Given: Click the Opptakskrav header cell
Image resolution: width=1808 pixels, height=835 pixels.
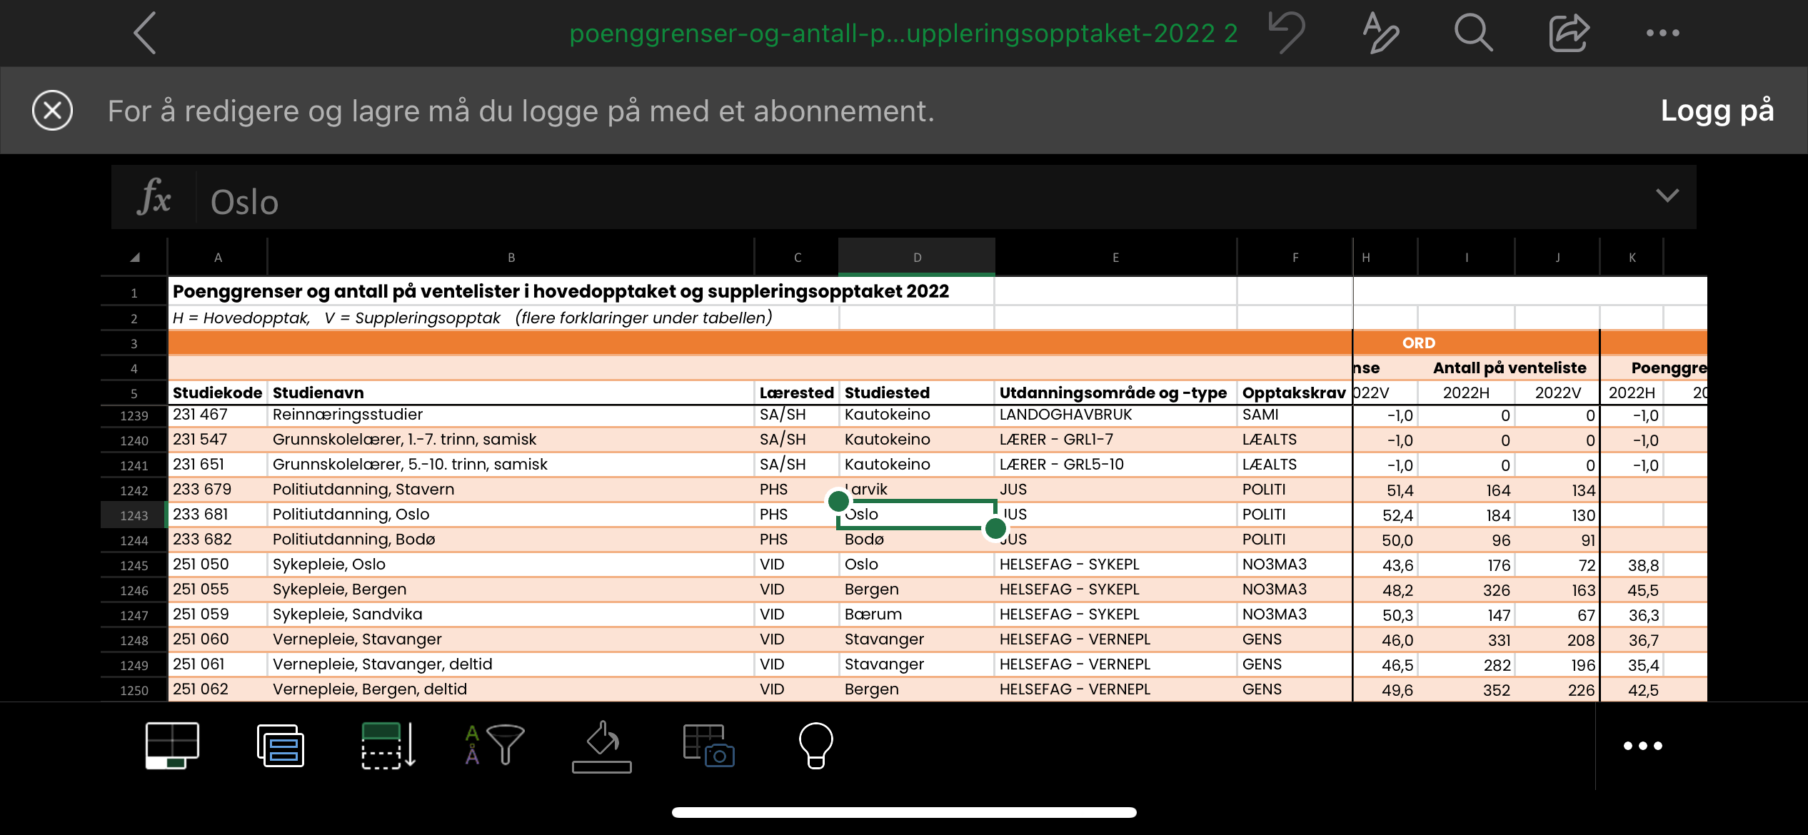Looking at the screenshot, I should coord(1294,393).
